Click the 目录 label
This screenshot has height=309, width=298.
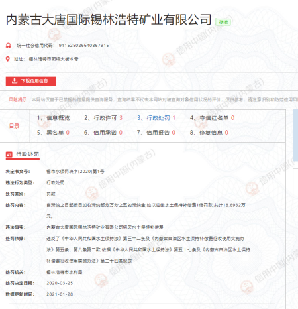[14, 126]
